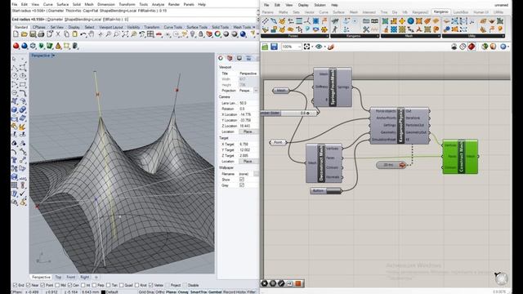Click the timer 20 ms component on canvas
This screenshot has height=294, width=523.
391,165
